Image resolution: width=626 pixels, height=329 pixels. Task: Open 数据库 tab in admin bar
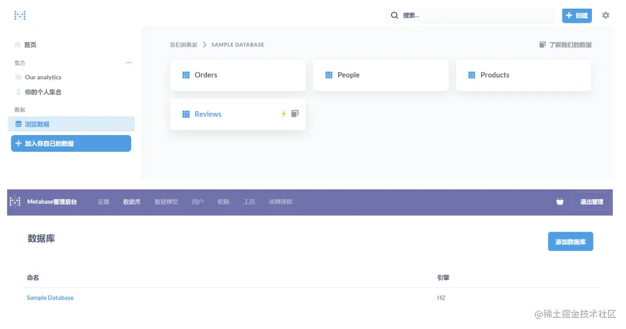tap(132, 202)
